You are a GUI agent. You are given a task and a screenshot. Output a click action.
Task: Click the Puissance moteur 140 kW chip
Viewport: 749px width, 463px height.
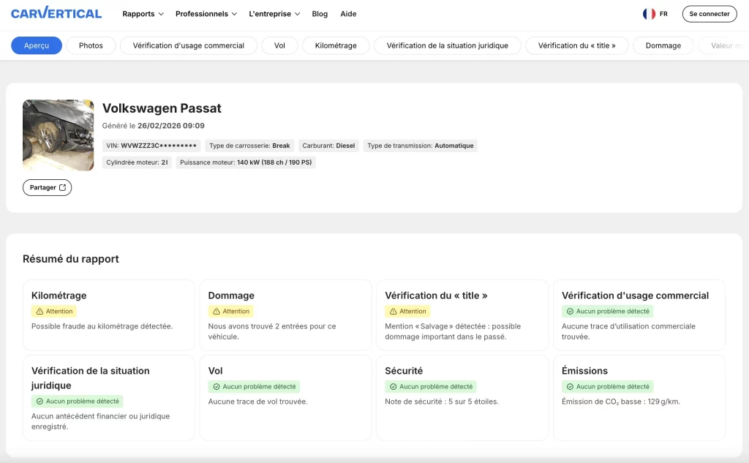click(x=246, y=162)
